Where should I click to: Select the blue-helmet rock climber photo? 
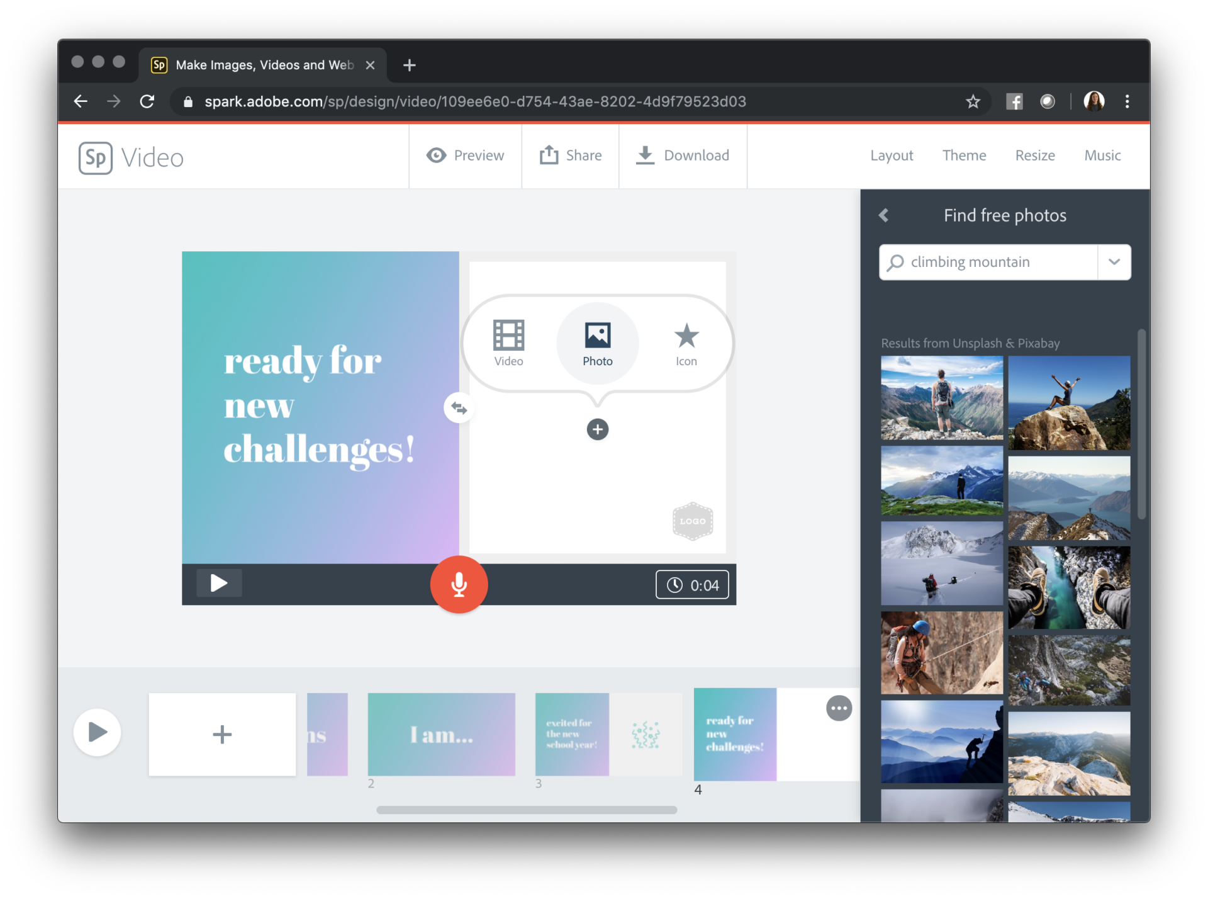click(x=941, y=652)
